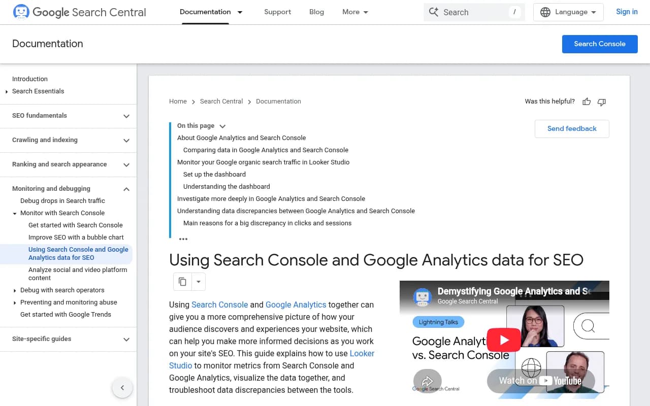
Task: Go to Search Central breadcrumb
Action: 221,101
